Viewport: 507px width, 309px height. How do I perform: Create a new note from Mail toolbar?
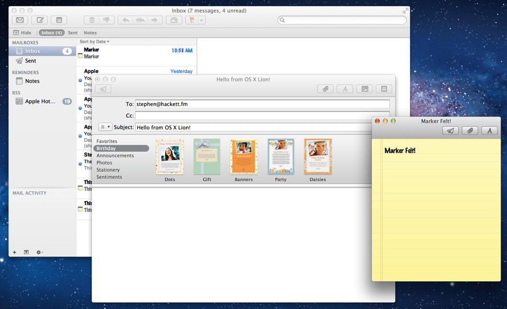point(59,20)
